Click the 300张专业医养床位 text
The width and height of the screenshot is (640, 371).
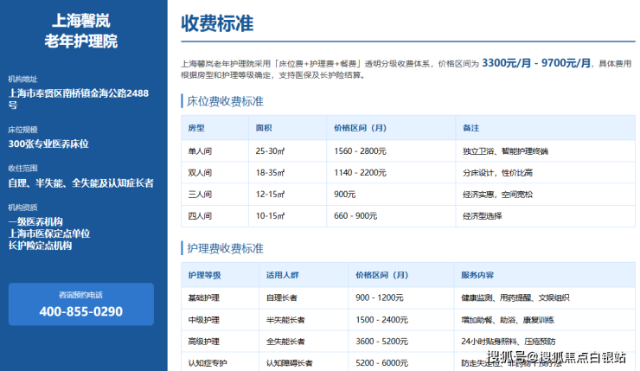48,144
